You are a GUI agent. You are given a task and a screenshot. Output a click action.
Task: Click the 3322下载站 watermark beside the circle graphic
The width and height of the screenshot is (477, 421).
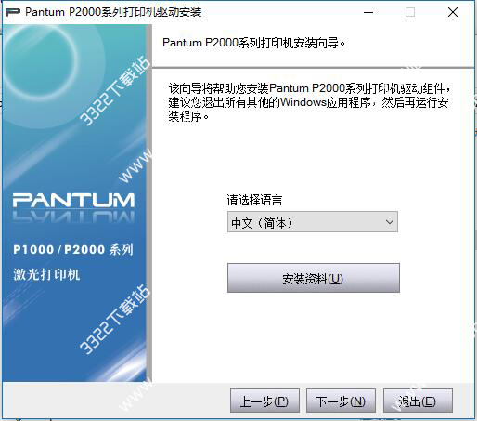[x=115, y=91]
